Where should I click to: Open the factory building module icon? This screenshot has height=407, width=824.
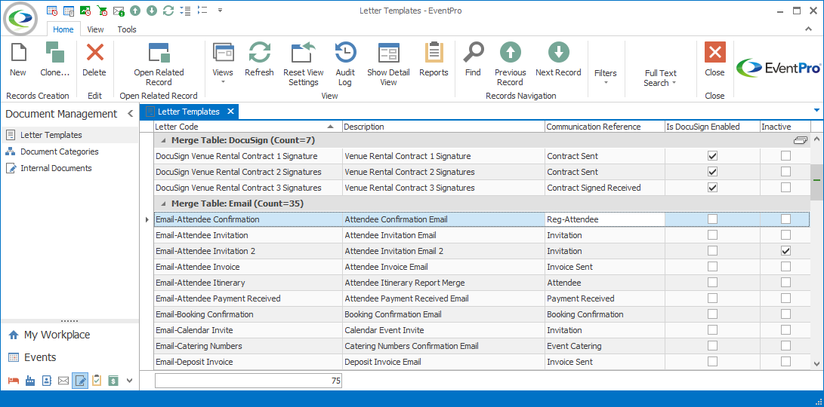[29, 381]
